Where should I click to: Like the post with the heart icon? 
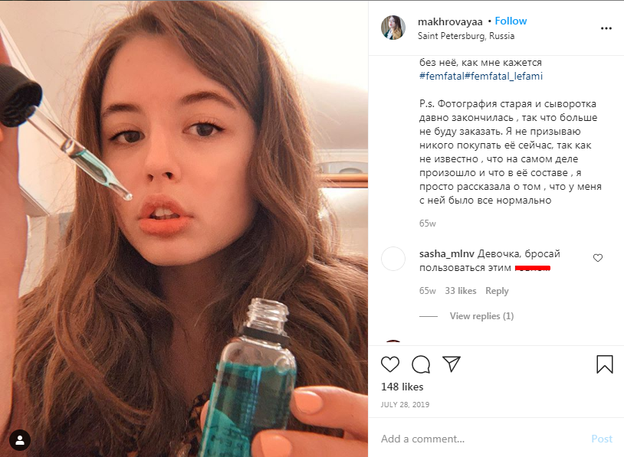(390, 364)
